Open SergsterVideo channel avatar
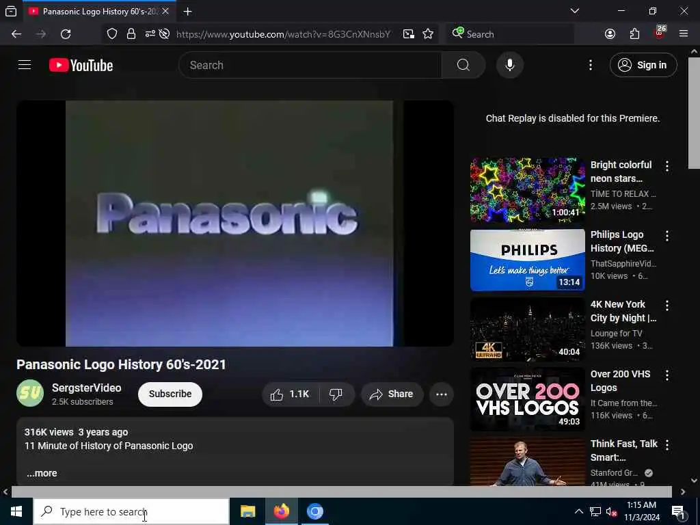The height and width of the screenshot is (525, 700). coord(30,393)
